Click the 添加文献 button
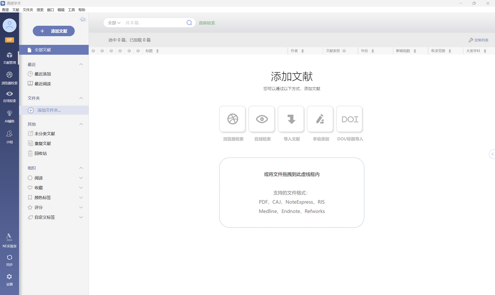Viewport: 495px width, 295px height. [x=54, y=31]
